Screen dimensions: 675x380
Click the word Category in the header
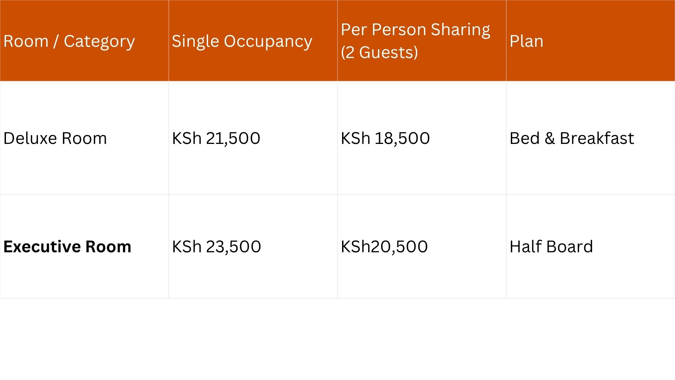[x=99, y=41]
